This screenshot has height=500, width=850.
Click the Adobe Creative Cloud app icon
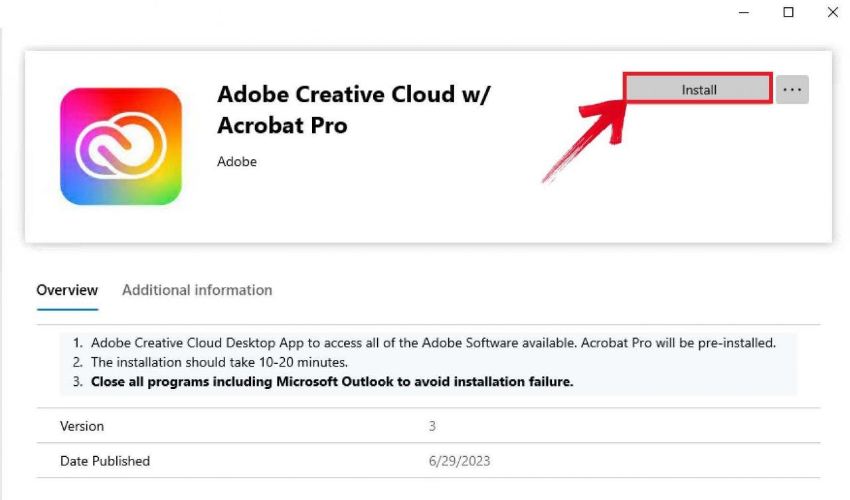point(121,147)
